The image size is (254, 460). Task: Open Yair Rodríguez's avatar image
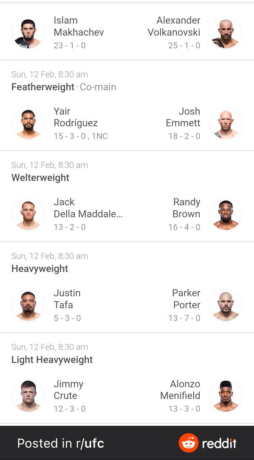pyautogui.click(x=28, y=123)
